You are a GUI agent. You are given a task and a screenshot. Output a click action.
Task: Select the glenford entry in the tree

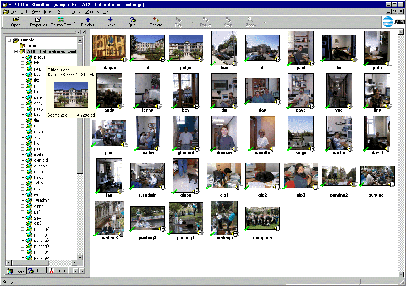pyautogui.click(x=41, y=160)
